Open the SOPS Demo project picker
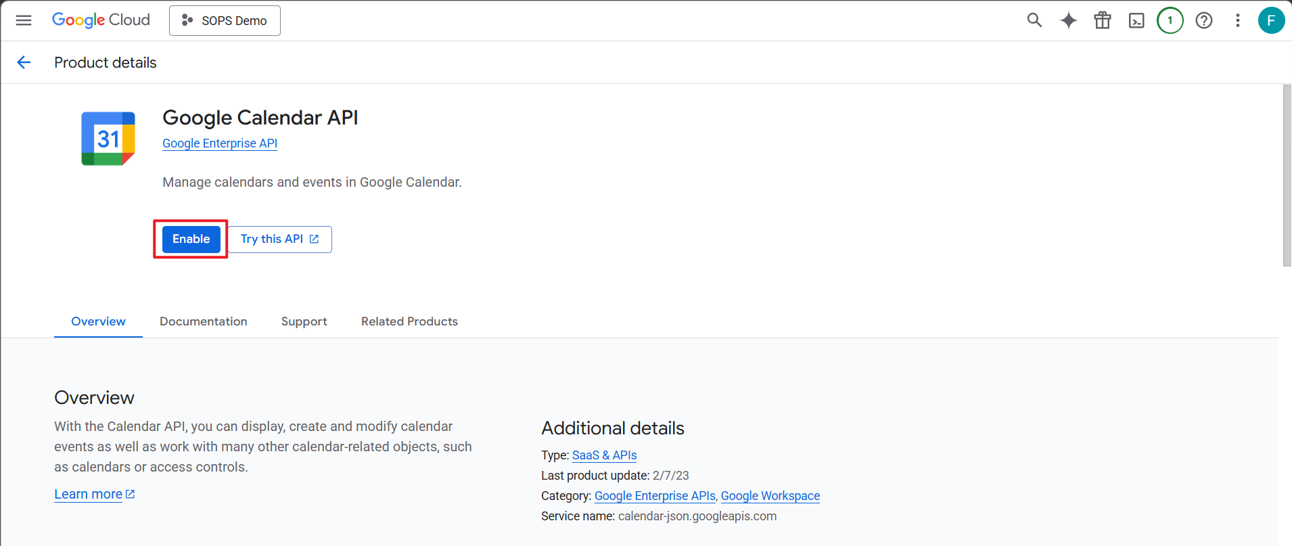The image size is (1292, 546). point(225,20)
